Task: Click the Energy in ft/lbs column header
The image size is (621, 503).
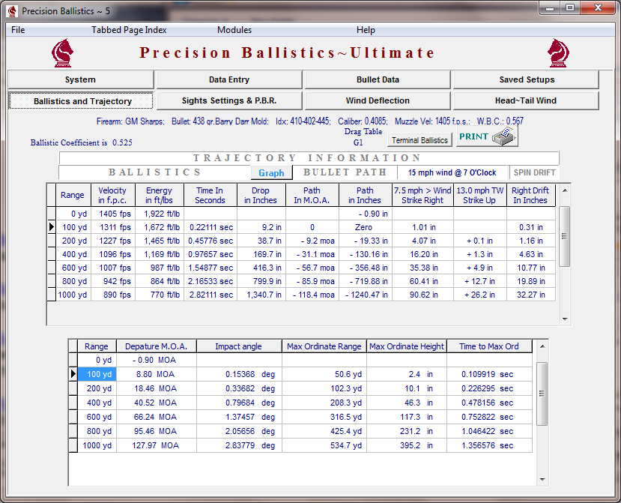Action: pyautogui.click(x=160, y=195)
